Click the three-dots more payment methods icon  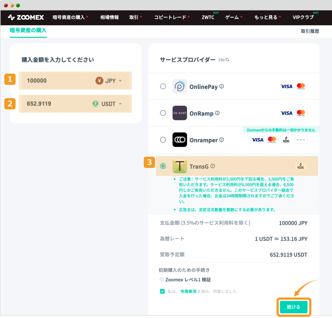click(x=301, y=140)
